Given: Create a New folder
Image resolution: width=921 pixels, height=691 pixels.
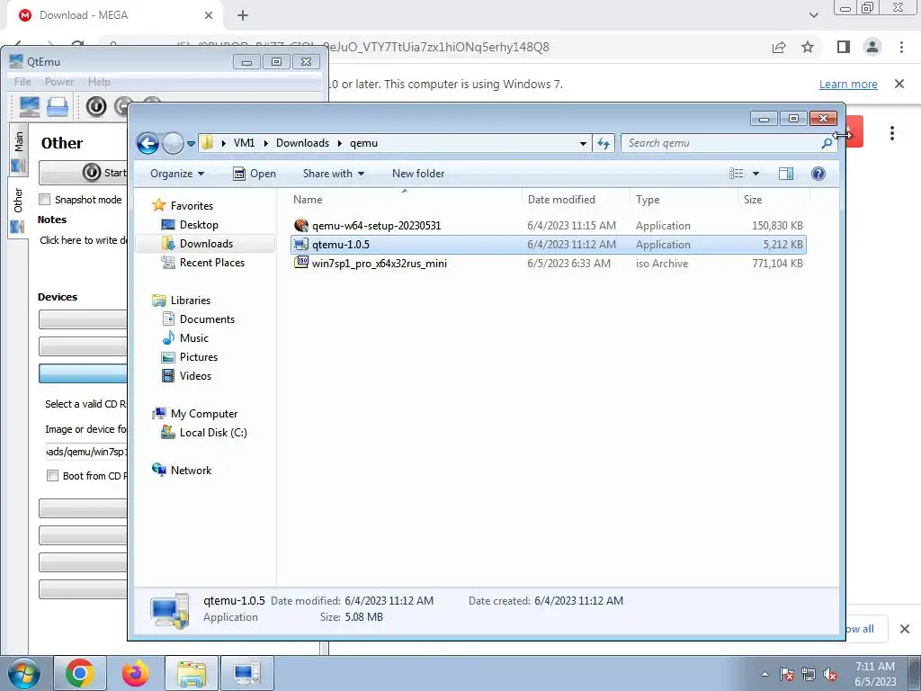Looking at the screenshot, I should [418, 174].
